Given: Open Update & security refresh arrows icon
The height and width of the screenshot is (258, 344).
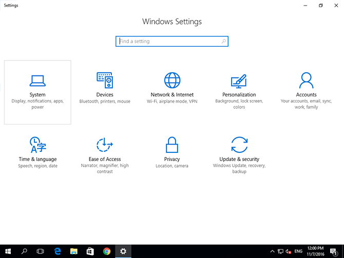Looking at the screenshot, I should click(x=239, y=145).
